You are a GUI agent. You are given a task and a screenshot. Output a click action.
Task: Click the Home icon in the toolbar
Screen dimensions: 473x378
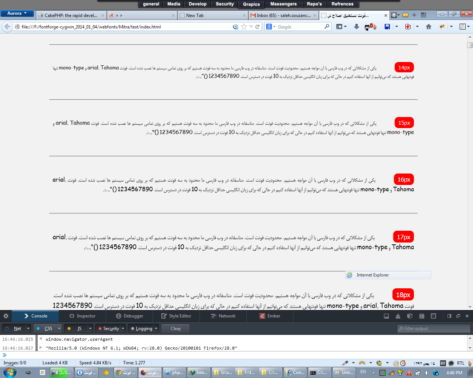(x=429, y=27)
